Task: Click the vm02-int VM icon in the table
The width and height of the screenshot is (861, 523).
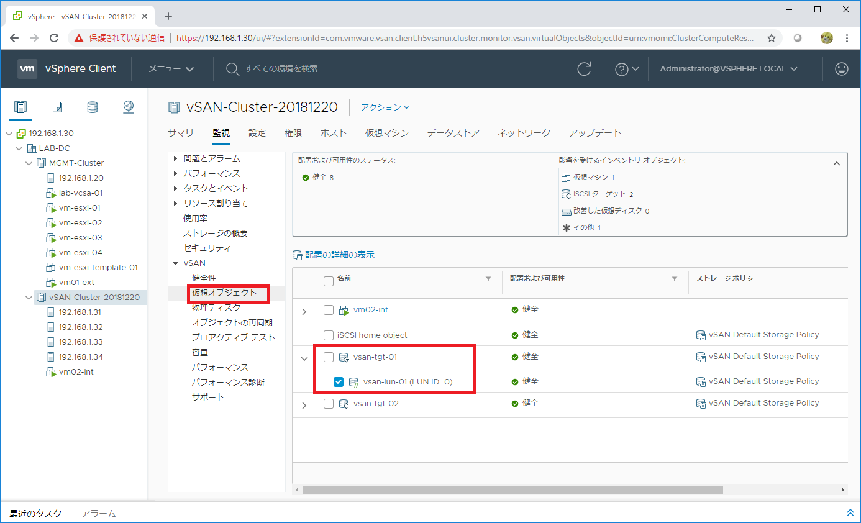Action: pyautogui.click(x=344, y=310)
